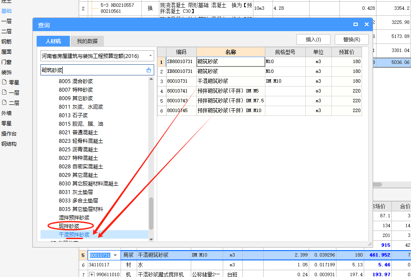Open 钢筋 in left sidebar
Image resolution: width=411 pixels, height=277 pixels.
pyautogui.click(x=6, y=41)
